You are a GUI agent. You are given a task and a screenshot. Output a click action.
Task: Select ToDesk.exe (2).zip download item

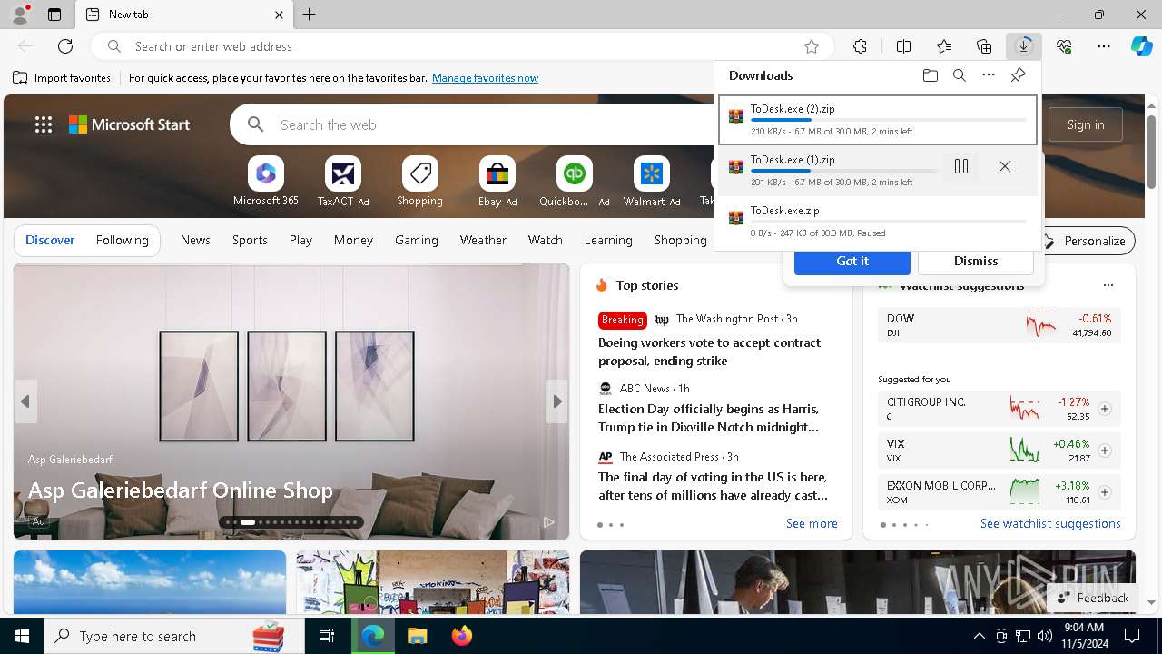[878, 119]
